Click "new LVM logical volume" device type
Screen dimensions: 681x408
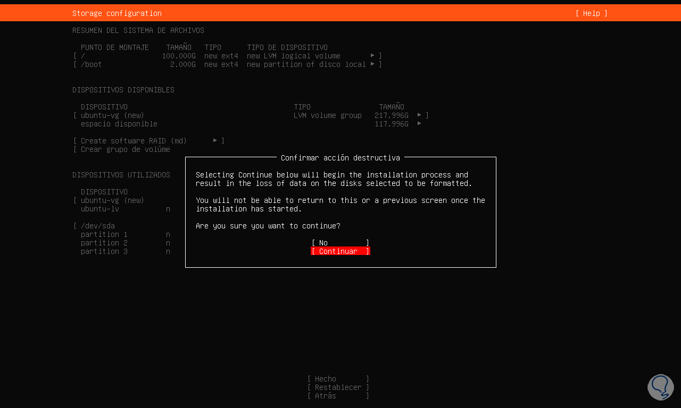(294, 56)
